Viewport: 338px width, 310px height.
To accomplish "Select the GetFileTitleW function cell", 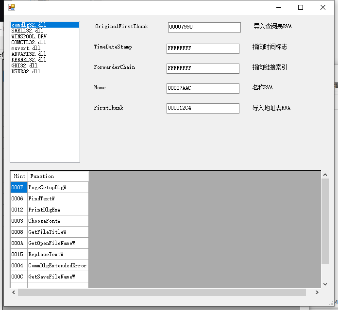I will click(x=58, y=232).
